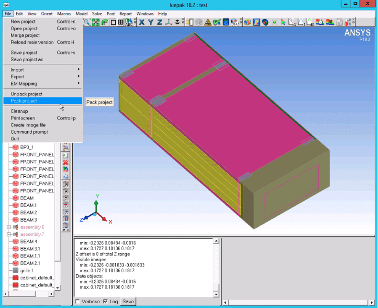The width and height of the screenshot is (378, 308).
Task: Open the Report menu
Action: coord(125,14)
